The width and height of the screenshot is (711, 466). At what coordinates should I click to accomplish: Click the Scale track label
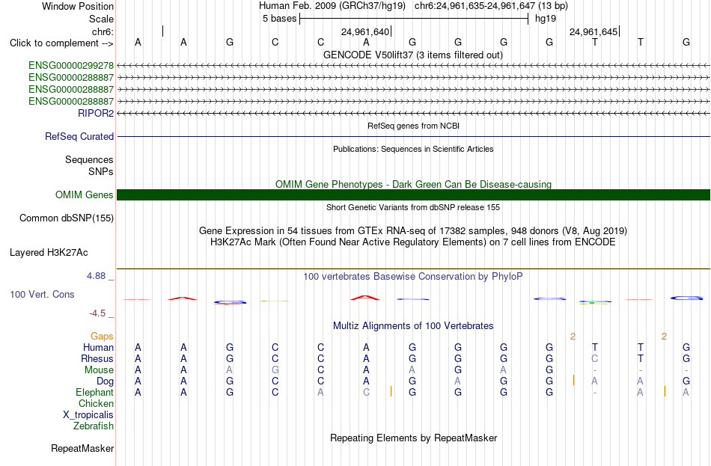pos(101,19)
